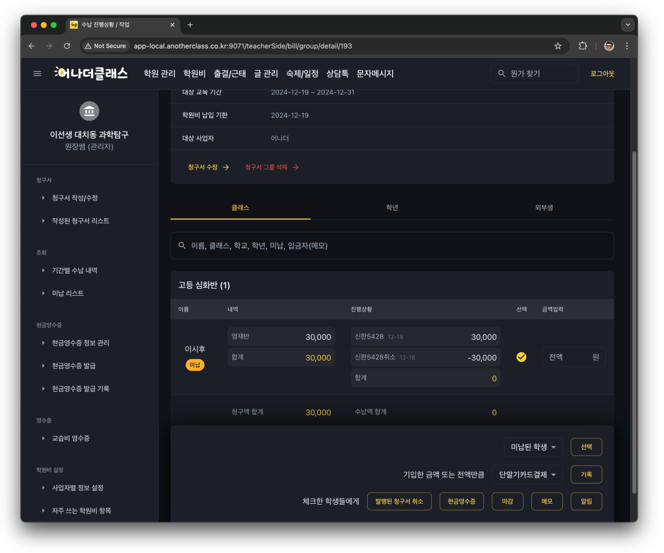This screenshot has width=664, height=553.
Task: Expand 작성된 청구서 리스트 sidebar item
Action: [80, 221]
